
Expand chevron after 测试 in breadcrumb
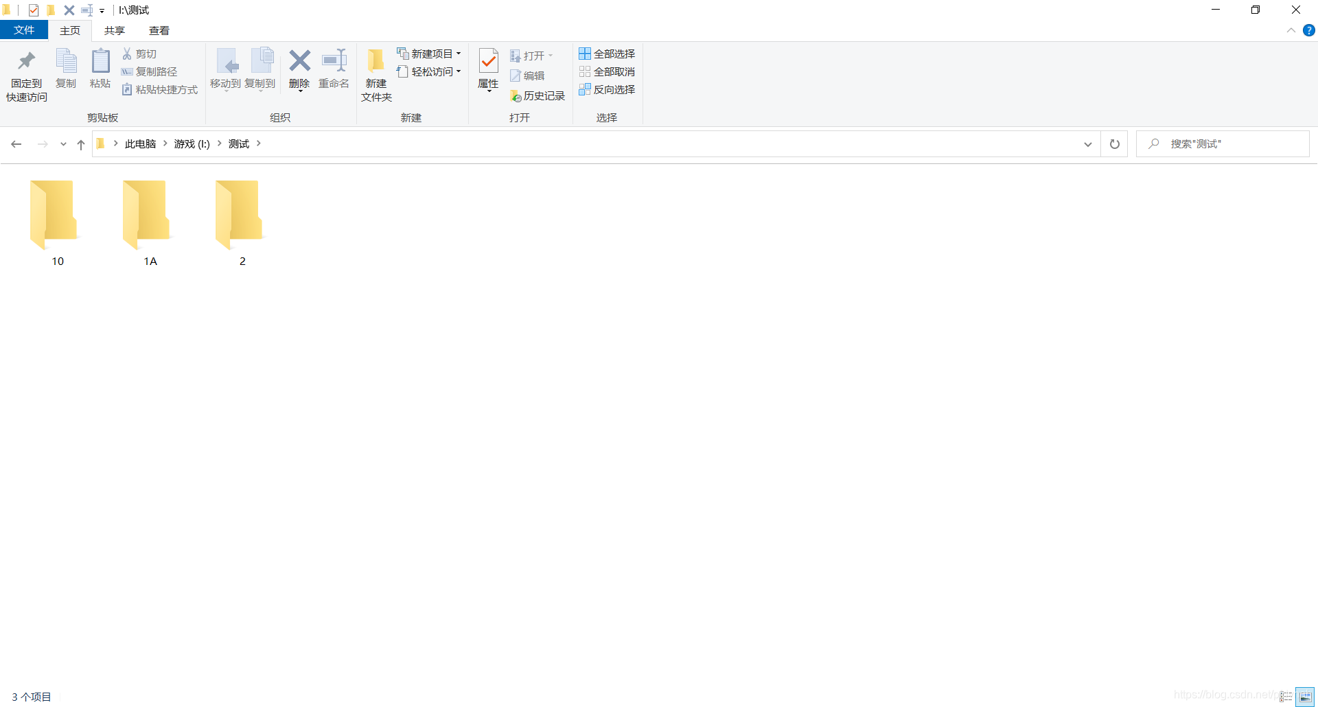coord(259,143)
